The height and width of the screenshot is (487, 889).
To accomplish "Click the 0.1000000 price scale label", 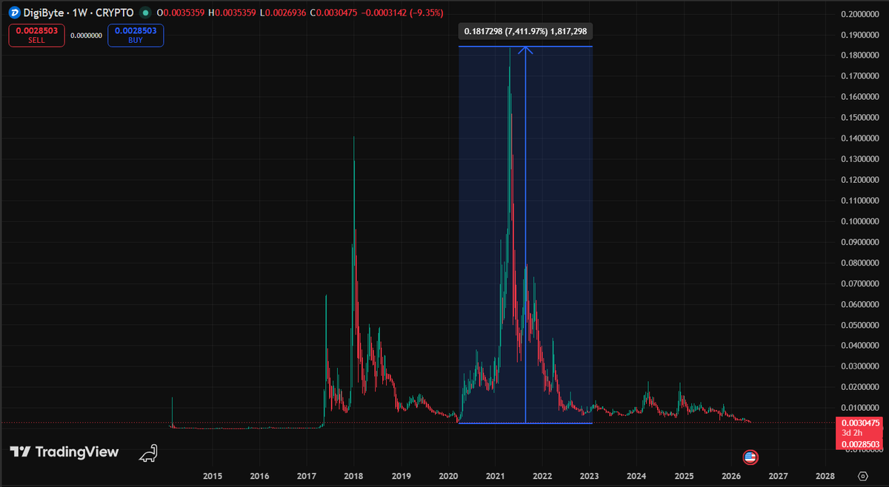I will [862, 221].
